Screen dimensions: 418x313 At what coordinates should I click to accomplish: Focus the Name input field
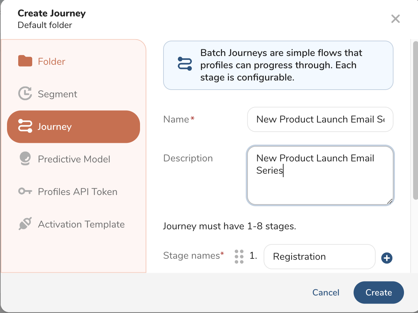point(320,119)
